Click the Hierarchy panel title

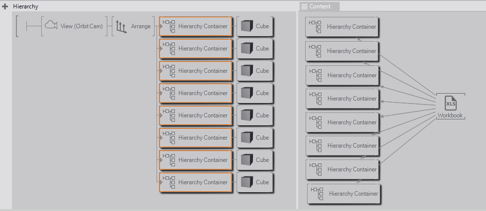pos(25,6)
